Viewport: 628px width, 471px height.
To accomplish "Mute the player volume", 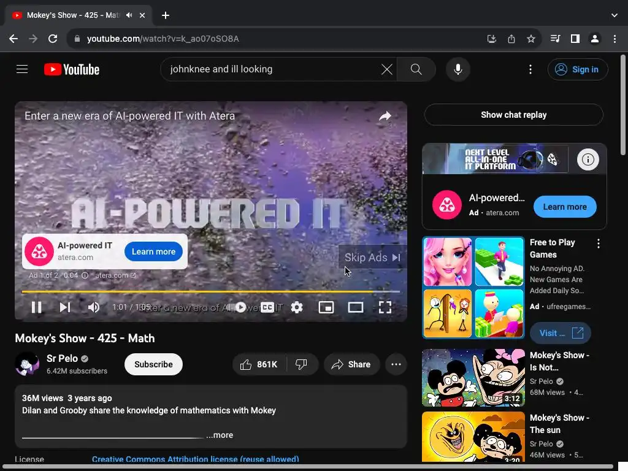I will (94, 307).
